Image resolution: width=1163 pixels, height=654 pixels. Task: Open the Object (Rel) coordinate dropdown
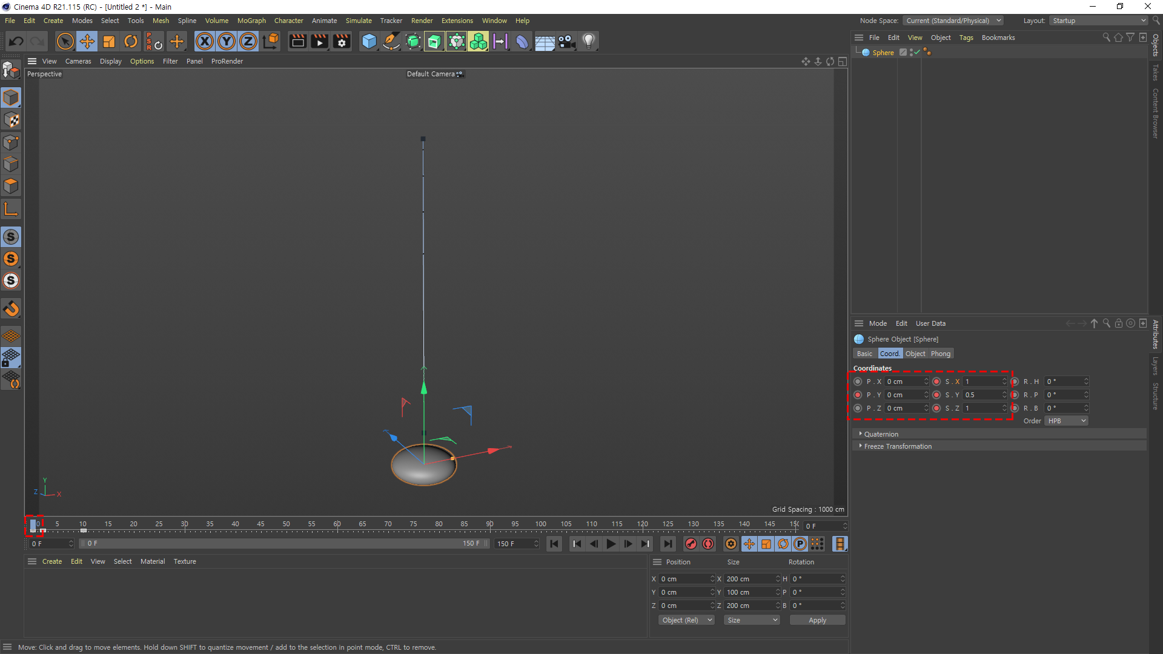click(x=686, y=620)
